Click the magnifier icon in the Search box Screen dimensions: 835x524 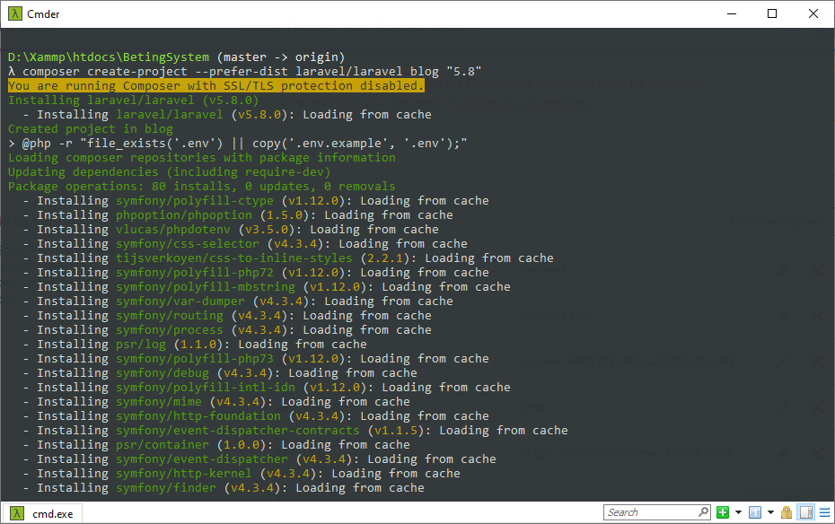point(704,511)
